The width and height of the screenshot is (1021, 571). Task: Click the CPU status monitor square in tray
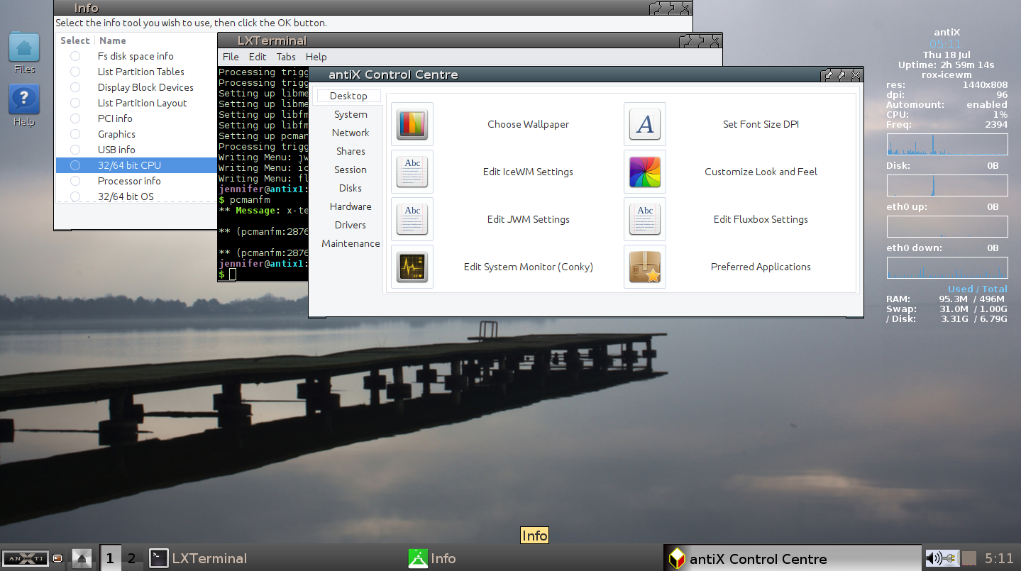969,558
